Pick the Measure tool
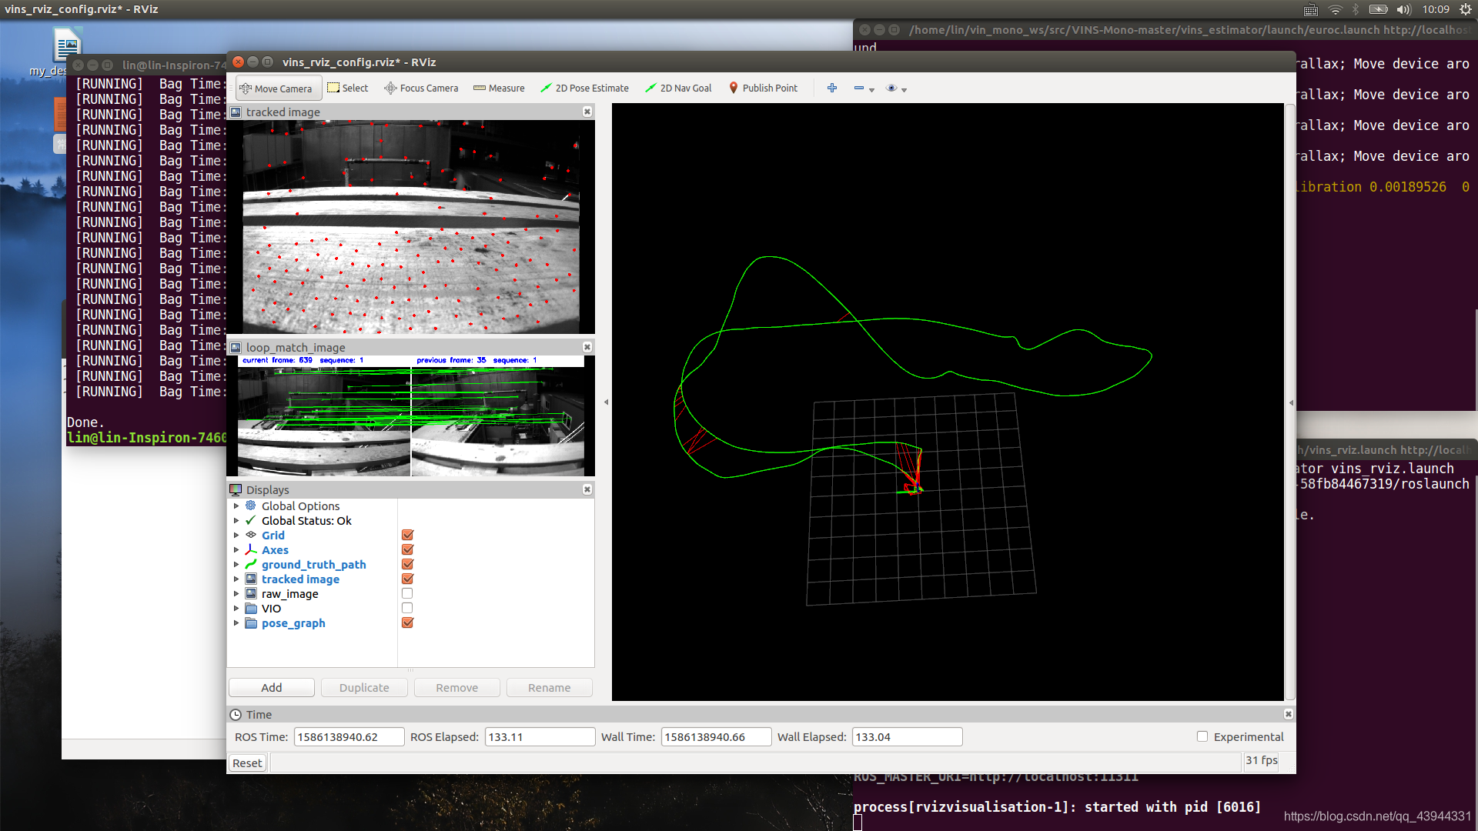 pos(499,88)
